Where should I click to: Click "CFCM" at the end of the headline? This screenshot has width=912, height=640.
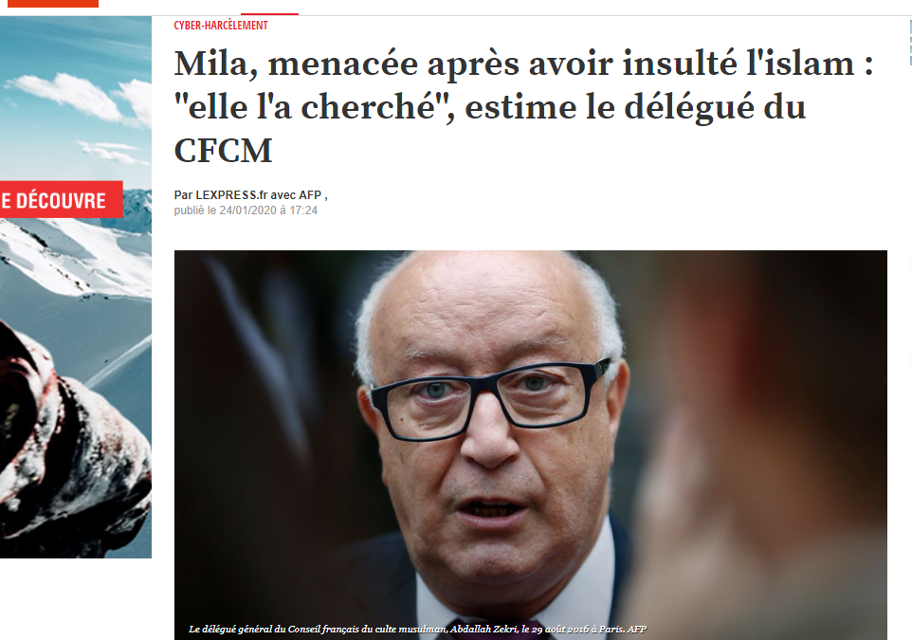[x=224, y=151]
